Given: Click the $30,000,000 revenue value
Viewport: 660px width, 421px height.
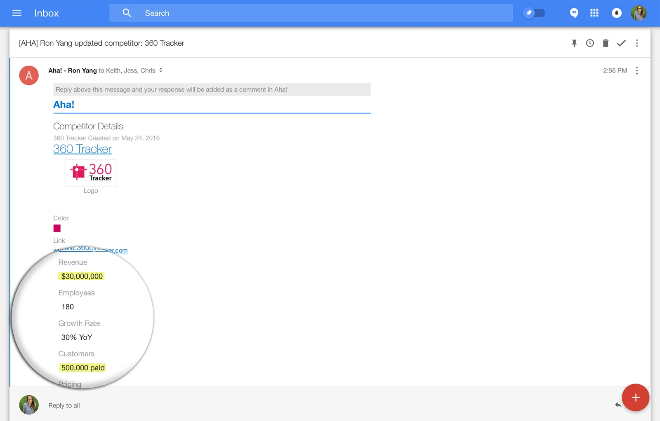Looking at the screenshot, I should pyautogui.click(x=82, y=276).
